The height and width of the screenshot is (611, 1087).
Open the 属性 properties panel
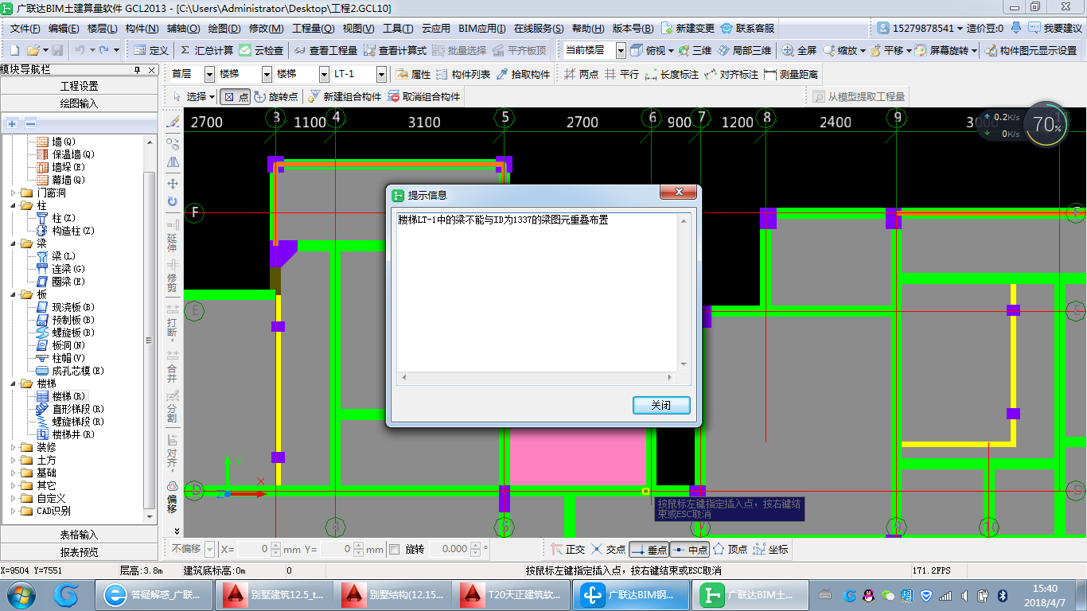(413, 74)
